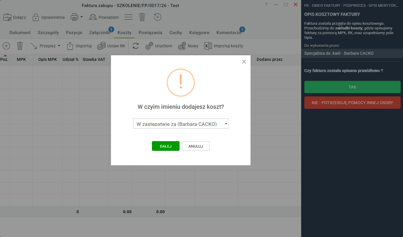Open the Załączniki tab
The height and width of the screenshot is (237, 403).
pos(100,33)
